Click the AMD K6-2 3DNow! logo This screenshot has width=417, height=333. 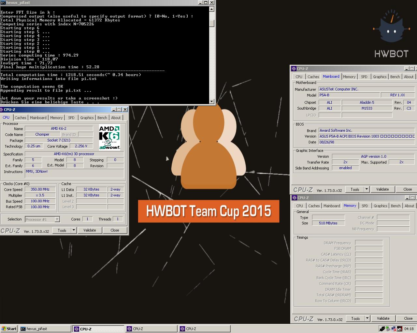point(109,137)
